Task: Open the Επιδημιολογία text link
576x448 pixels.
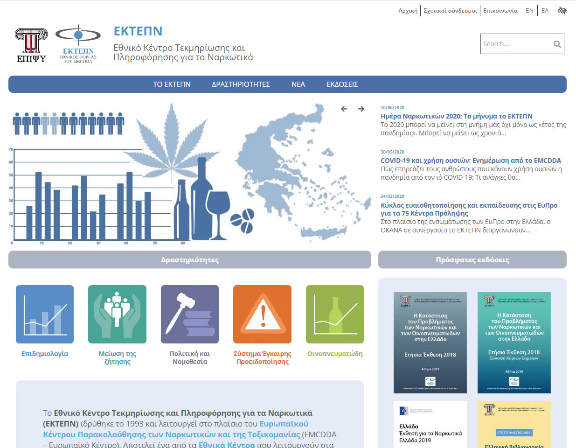Action: pos(45,354)
